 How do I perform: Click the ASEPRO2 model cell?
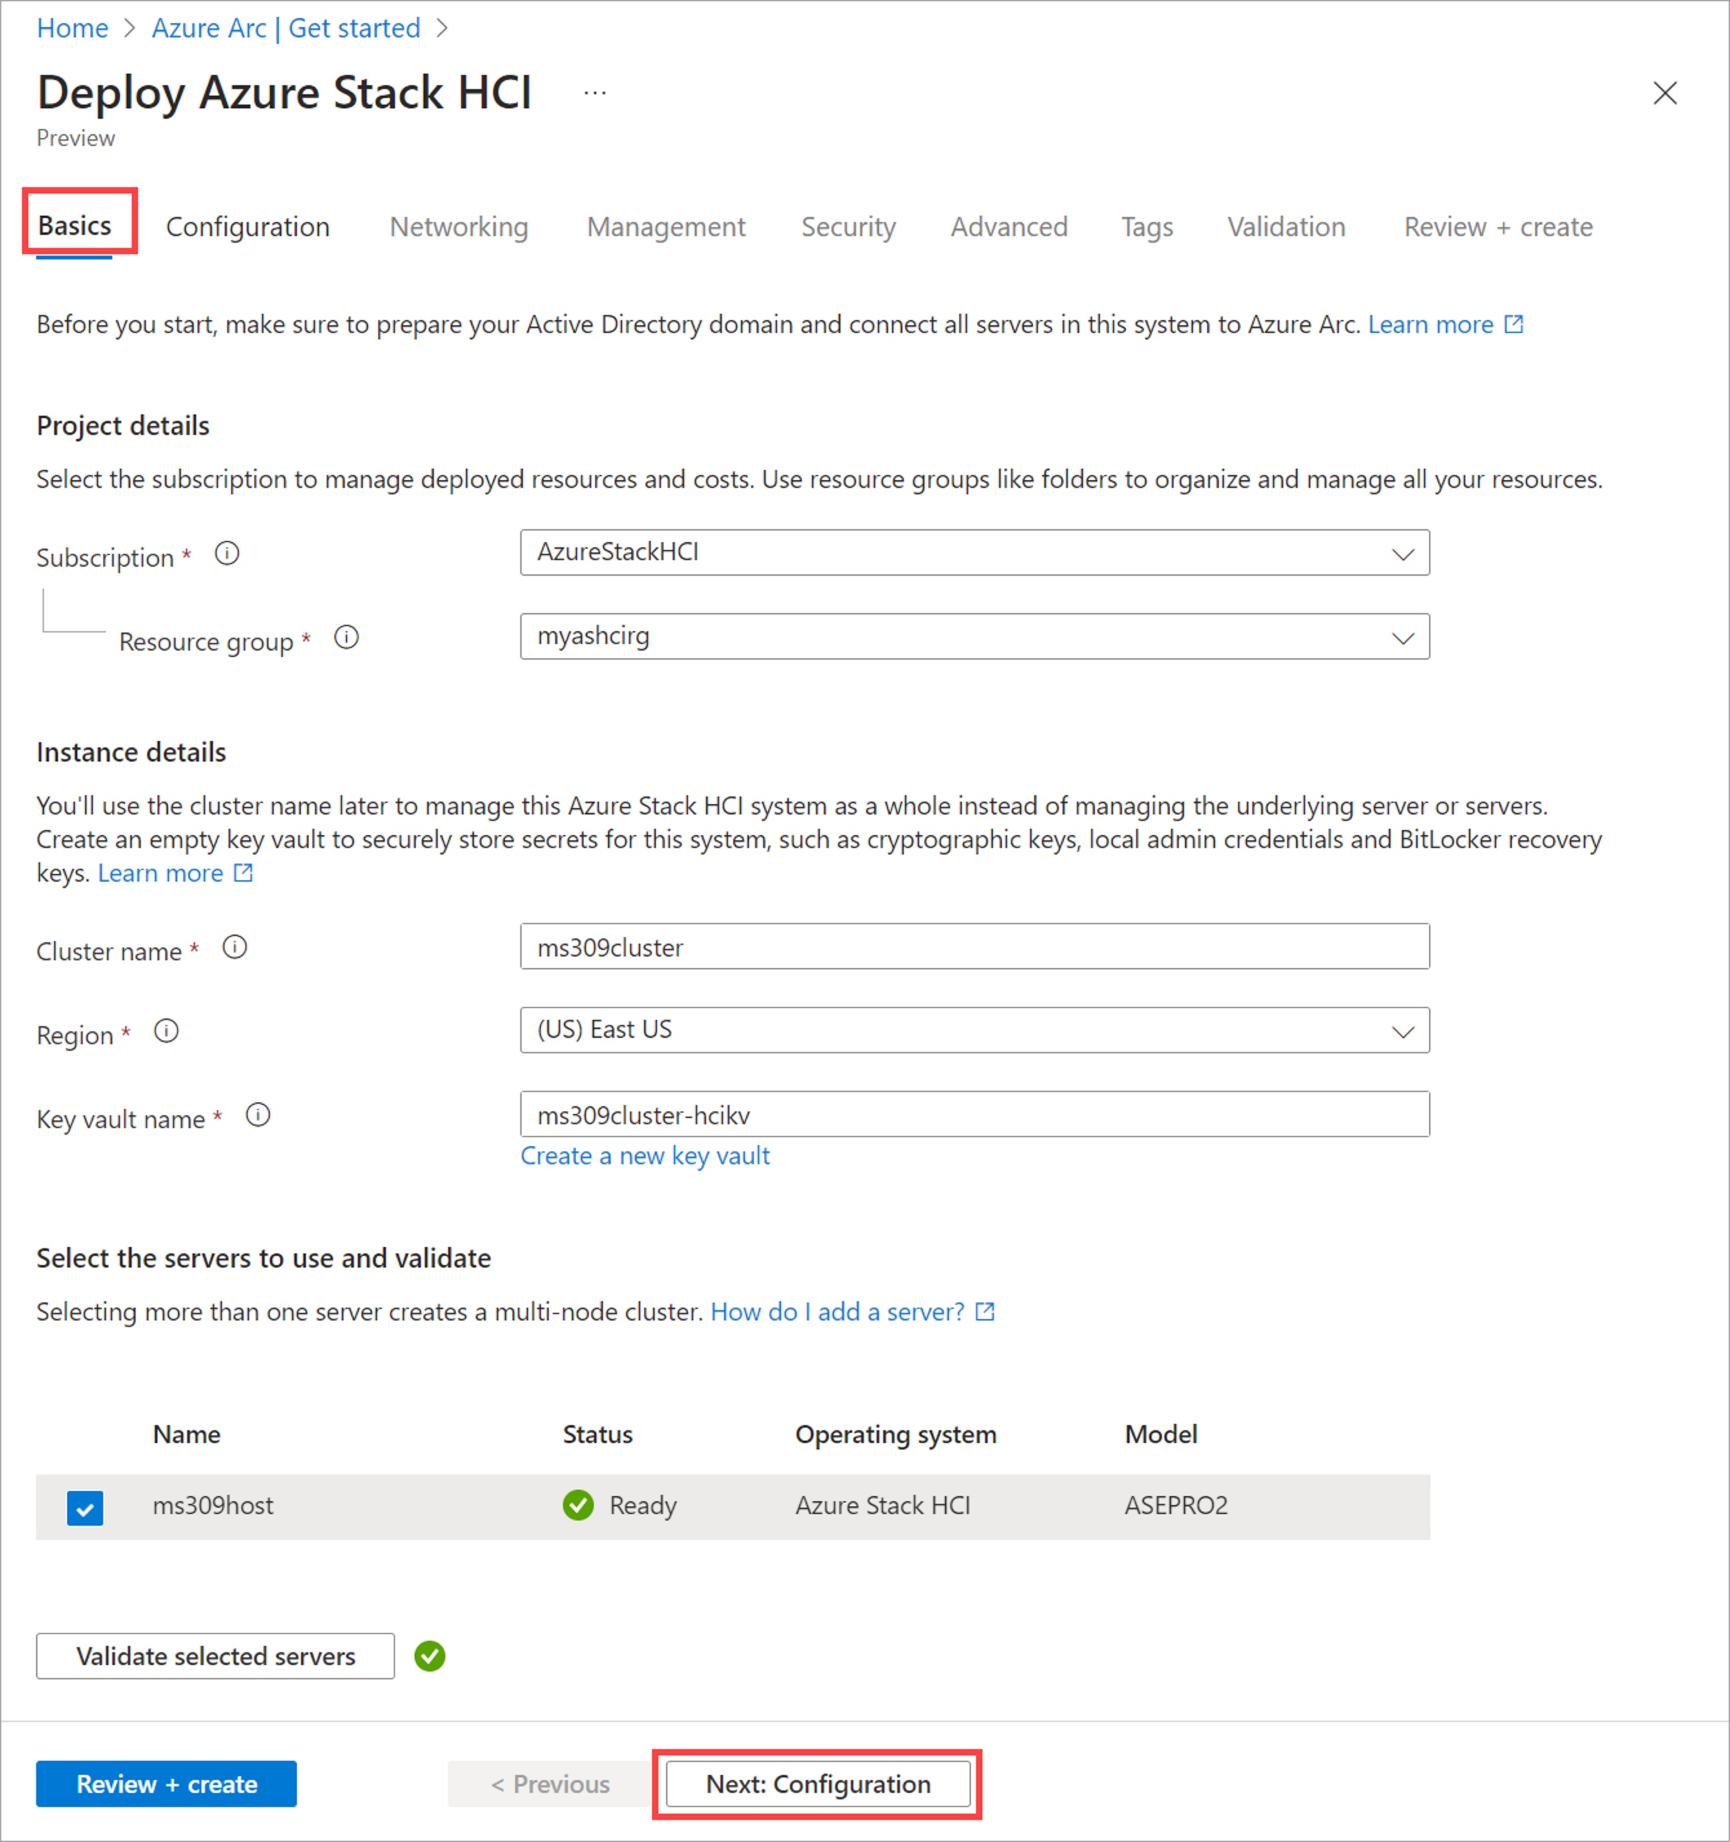coord(1177,1506)
